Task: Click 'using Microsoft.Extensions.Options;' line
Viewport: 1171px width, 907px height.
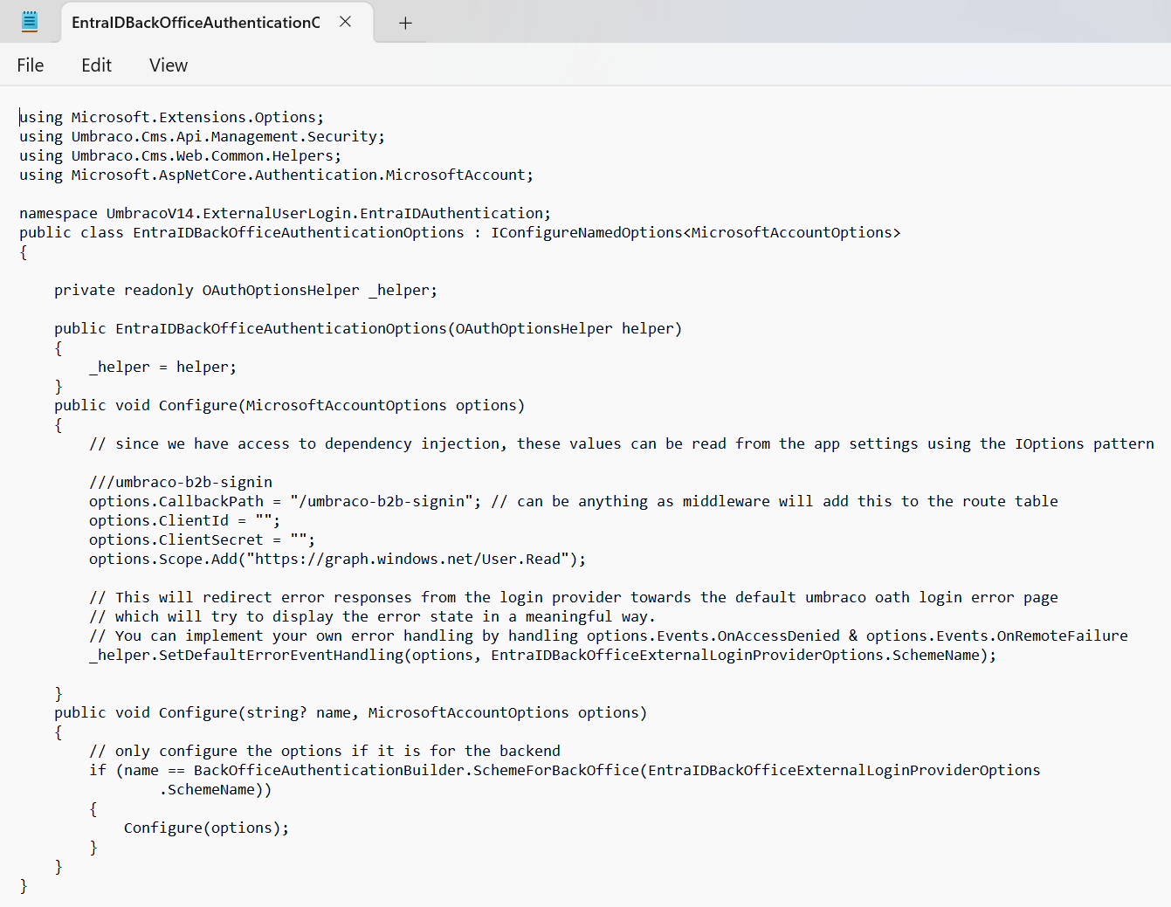Action: (x=171, y=117)
